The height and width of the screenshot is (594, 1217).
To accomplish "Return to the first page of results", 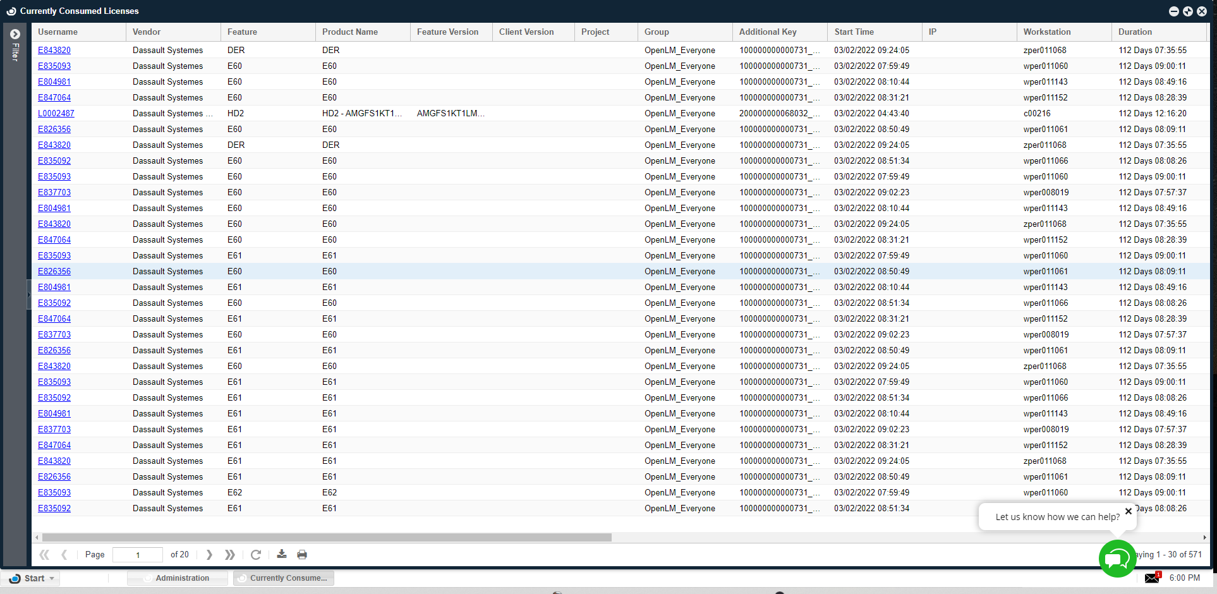I will [x=44, y=554].
